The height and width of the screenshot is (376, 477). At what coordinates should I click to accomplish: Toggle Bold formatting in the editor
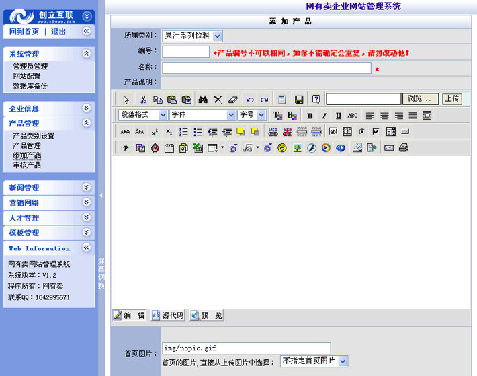pyautogui.click(x=310, y=116)
